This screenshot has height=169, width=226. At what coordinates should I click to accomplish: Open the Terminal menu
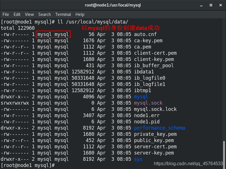(63, 14)
